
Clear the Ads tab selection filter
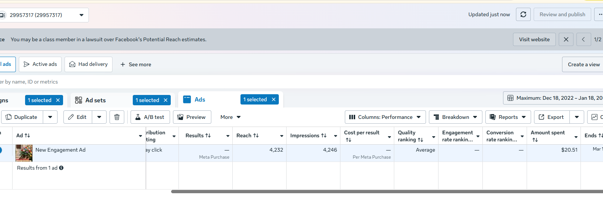274,99
